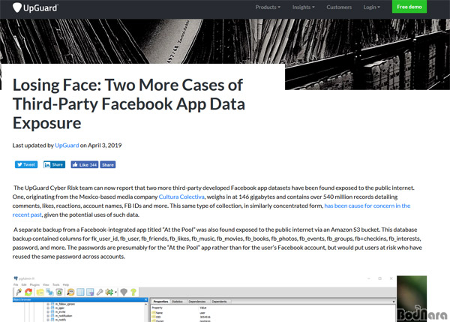Viewport: 450px width, 322px height.
Task: Click the pgAdmin plug connection icon
Action: coord(19,292)
